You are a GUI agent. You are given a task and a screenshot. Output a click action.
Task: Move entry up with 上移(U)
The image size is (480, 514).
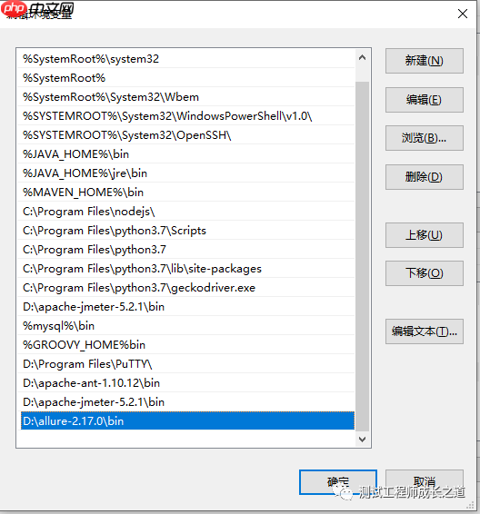point(425,235)
